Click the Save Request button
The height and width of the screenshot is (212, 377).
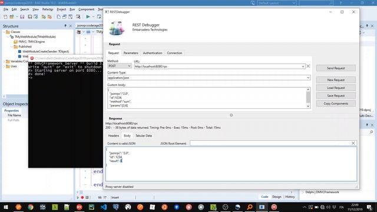click(x=336, y=95)
